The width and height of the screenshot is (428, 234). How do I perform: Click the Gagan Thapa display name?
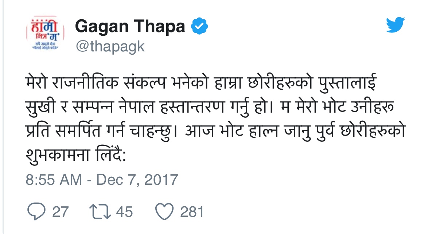click(130, 27)
